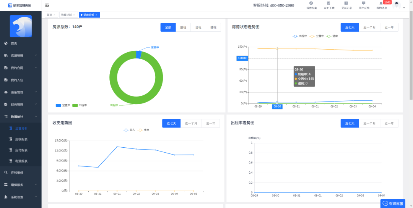The width and height of the screenshot is (413, 208).
Task: Select 整租 house type filter
Action: click(x=183, y=27)
